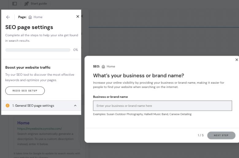Click the SEO completion progress bar
The width and height of the screenshot is (239, 158).
pos(38,50)
